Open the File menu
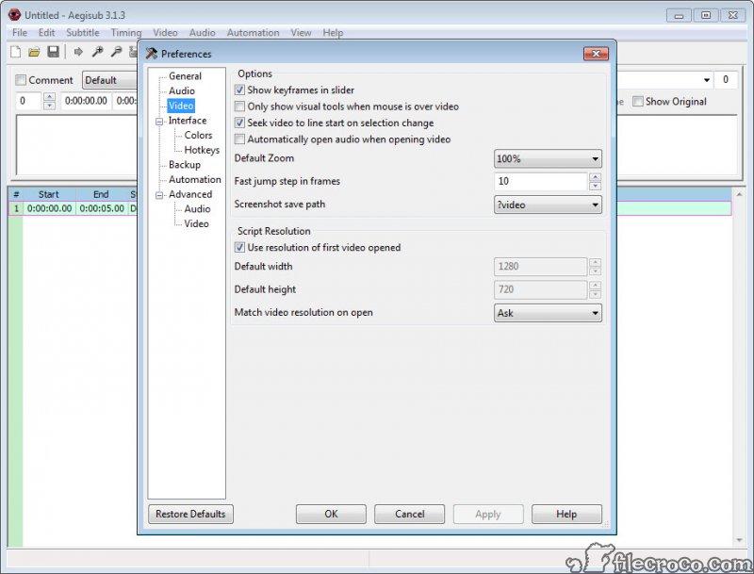754x574 pixels. tap(20, 33)
